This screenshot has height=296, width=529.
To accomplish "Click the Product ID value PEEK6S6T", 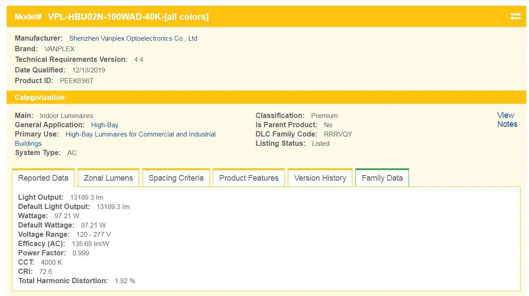I will pos(77,81).
